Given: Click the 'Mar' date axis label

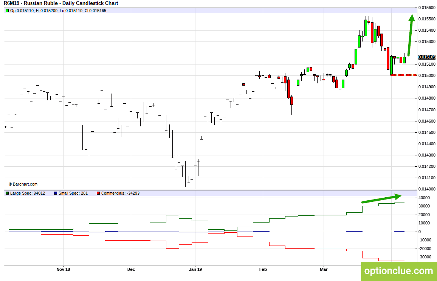Looking at the screenshot, I should click(x=324, y=269).
